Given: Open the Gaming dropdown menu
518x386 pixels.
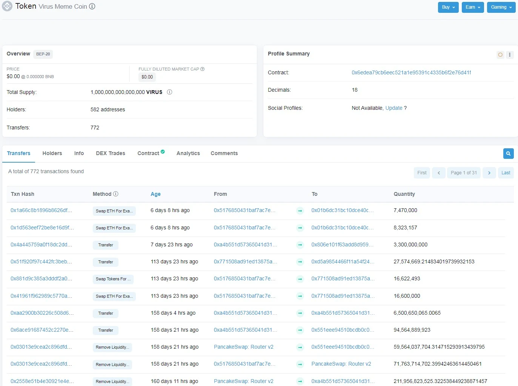Looking at the screenshot, I should [x=501, y=7].
